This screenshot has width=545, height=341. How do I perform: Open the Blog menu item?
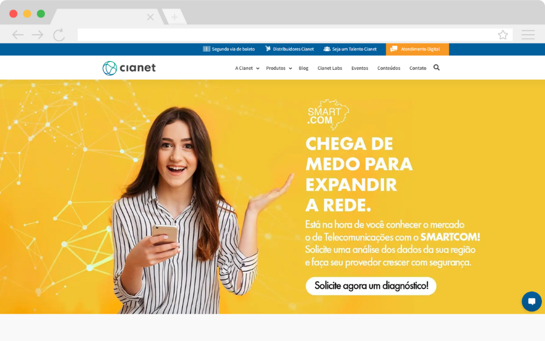tap(303, 68)
